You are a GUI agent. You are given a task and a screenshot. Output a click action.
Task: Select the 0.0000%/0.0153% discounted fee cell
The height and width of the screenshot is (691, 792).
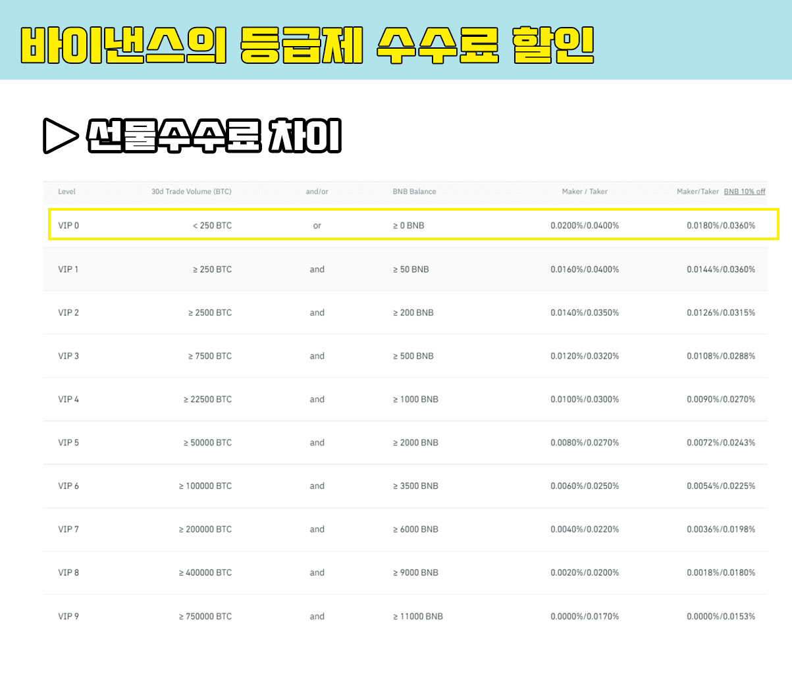721,617
